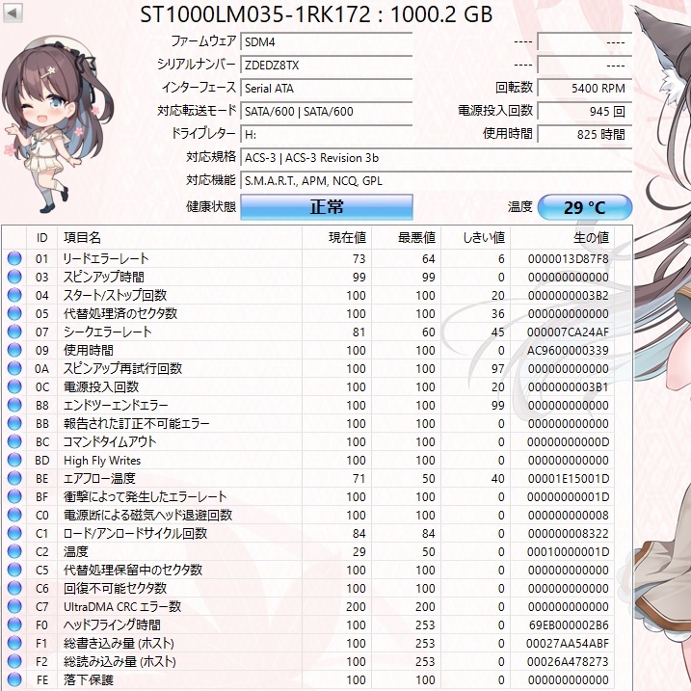Click features field S.M.A.R.T., APM, NCQ, GPL

[437, 180]
